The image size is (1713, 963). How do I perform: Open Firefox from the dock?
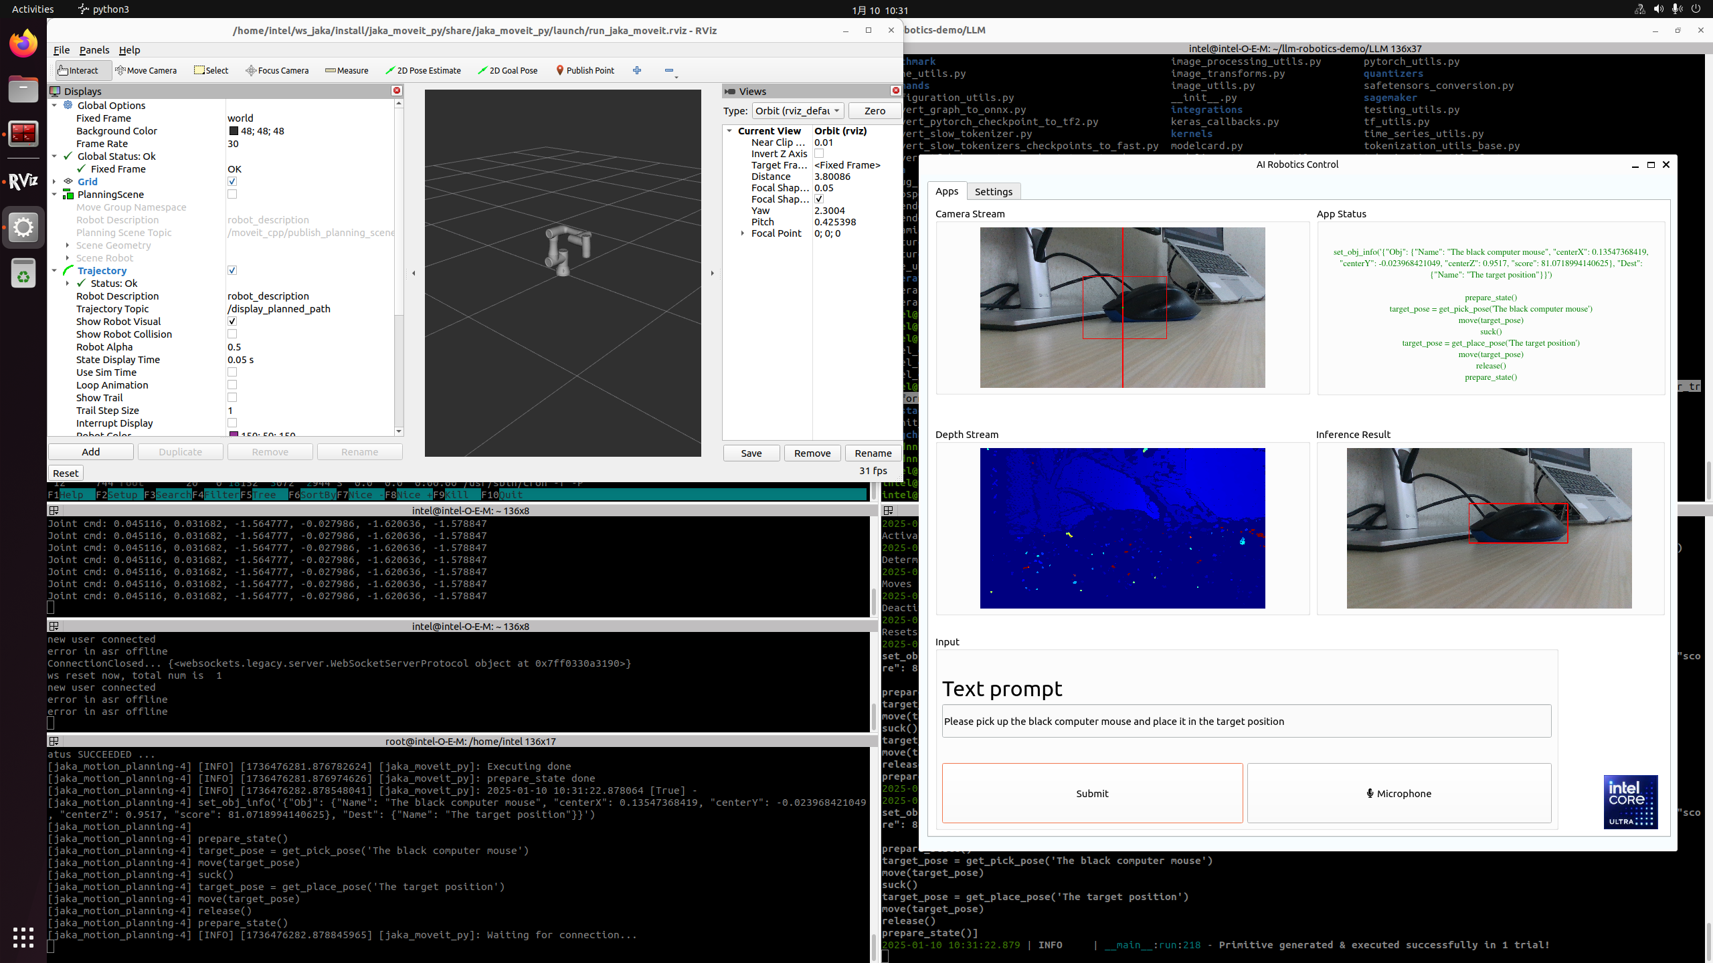(23, 44)
